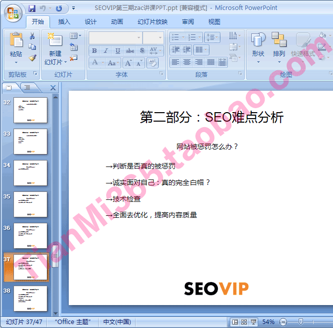Viewport: 333px width, 328px height.
Task: Align text left
Action: point(175,62)
